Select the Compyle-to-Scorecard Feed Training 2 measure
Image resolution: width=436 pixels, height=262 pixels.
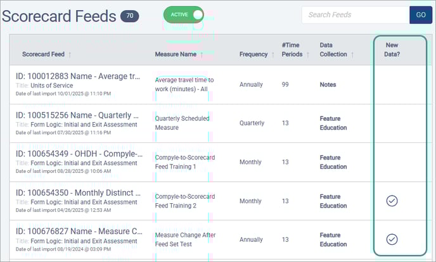[185, 201]
